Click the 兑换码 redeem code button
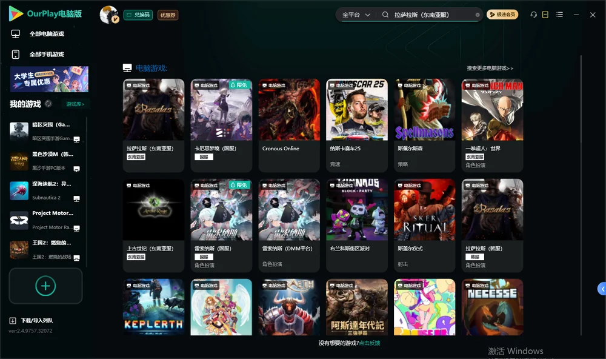 tap(138, 15)
